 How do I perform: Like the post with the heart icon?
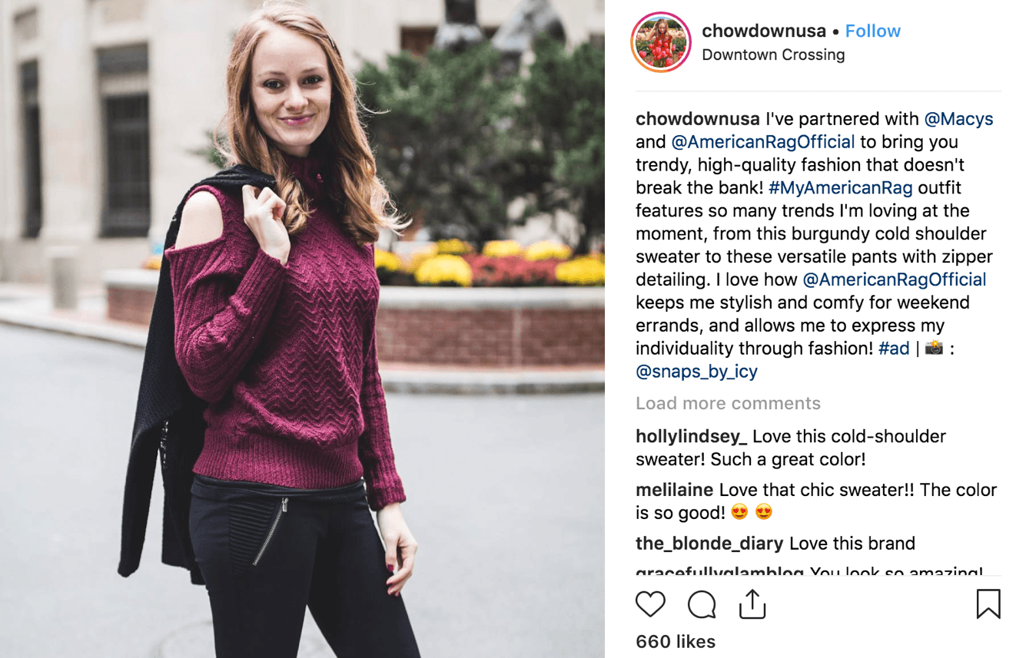pyautogui.click(x=650, y=604)
